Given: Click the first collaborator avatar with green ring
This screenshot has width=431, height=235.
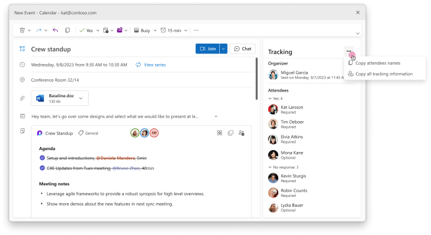Looking at the screenshot, I should pyautogui.click(x=135, y=133).
